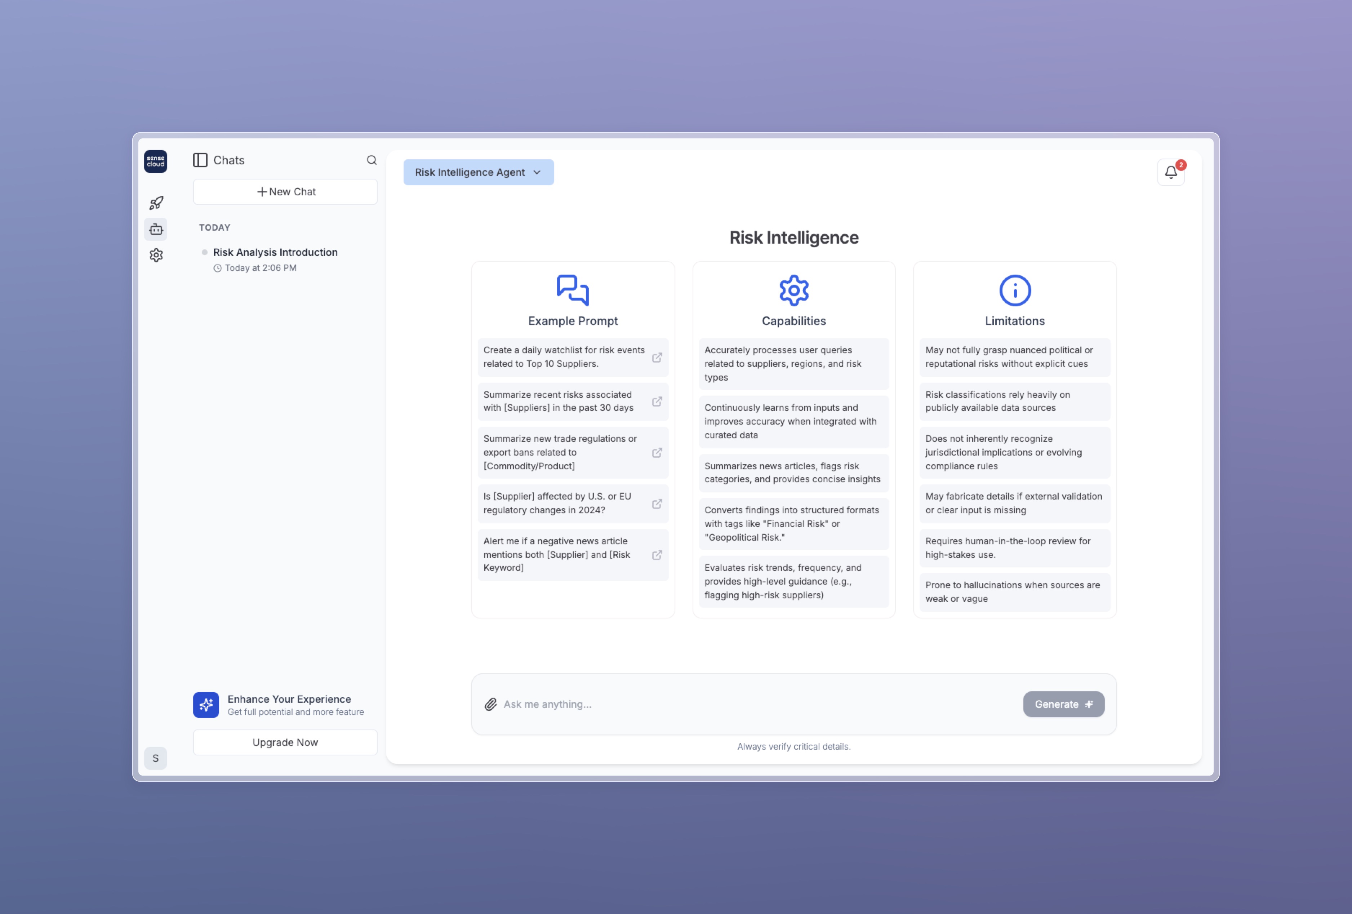Open the Risk Analysis Introduction chat
This screenshot has width=1352, height=914.
click(x=275, y=252)
